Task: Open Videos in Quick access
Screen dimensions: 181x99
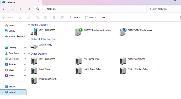Action: [x=10, y=76]
